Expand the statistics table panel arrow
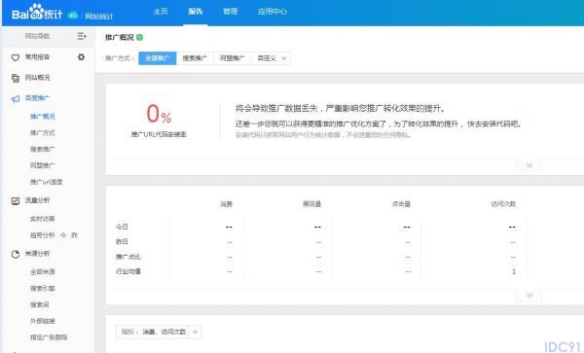This screenshot has width=584, height=353. [x=529, y=296]
